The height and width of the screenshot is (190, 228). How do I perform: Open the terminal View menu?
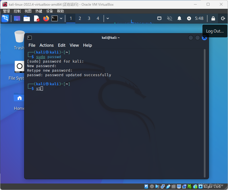pos(74,45)
